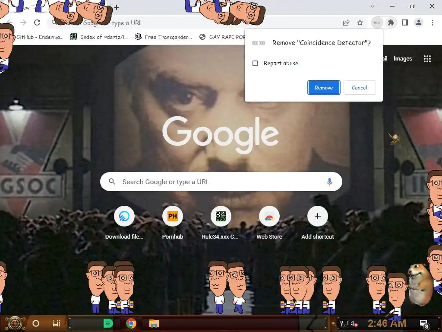The image size is (442, 332).
Task: Tick the Report abuse checkbox
Action: (x=255, y=63)
